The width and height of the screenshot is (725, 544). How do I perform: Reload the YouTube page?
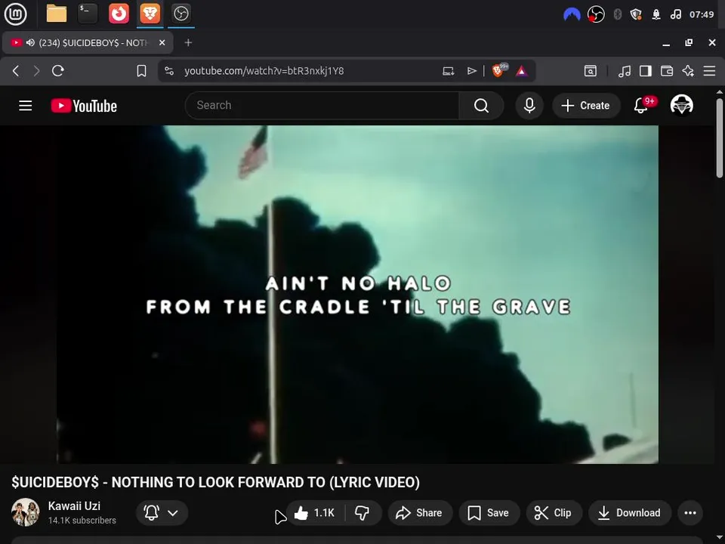58,71
